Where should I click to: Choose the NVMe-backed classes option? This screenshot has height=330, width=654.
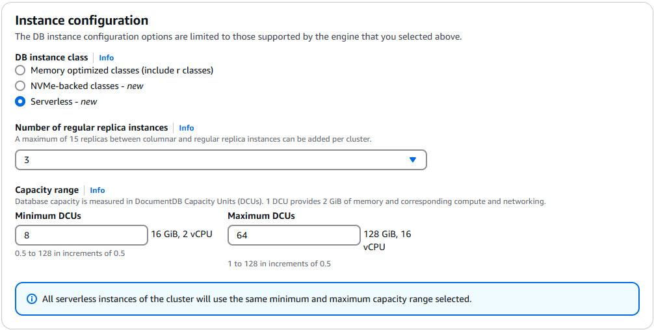pos(20,86)
